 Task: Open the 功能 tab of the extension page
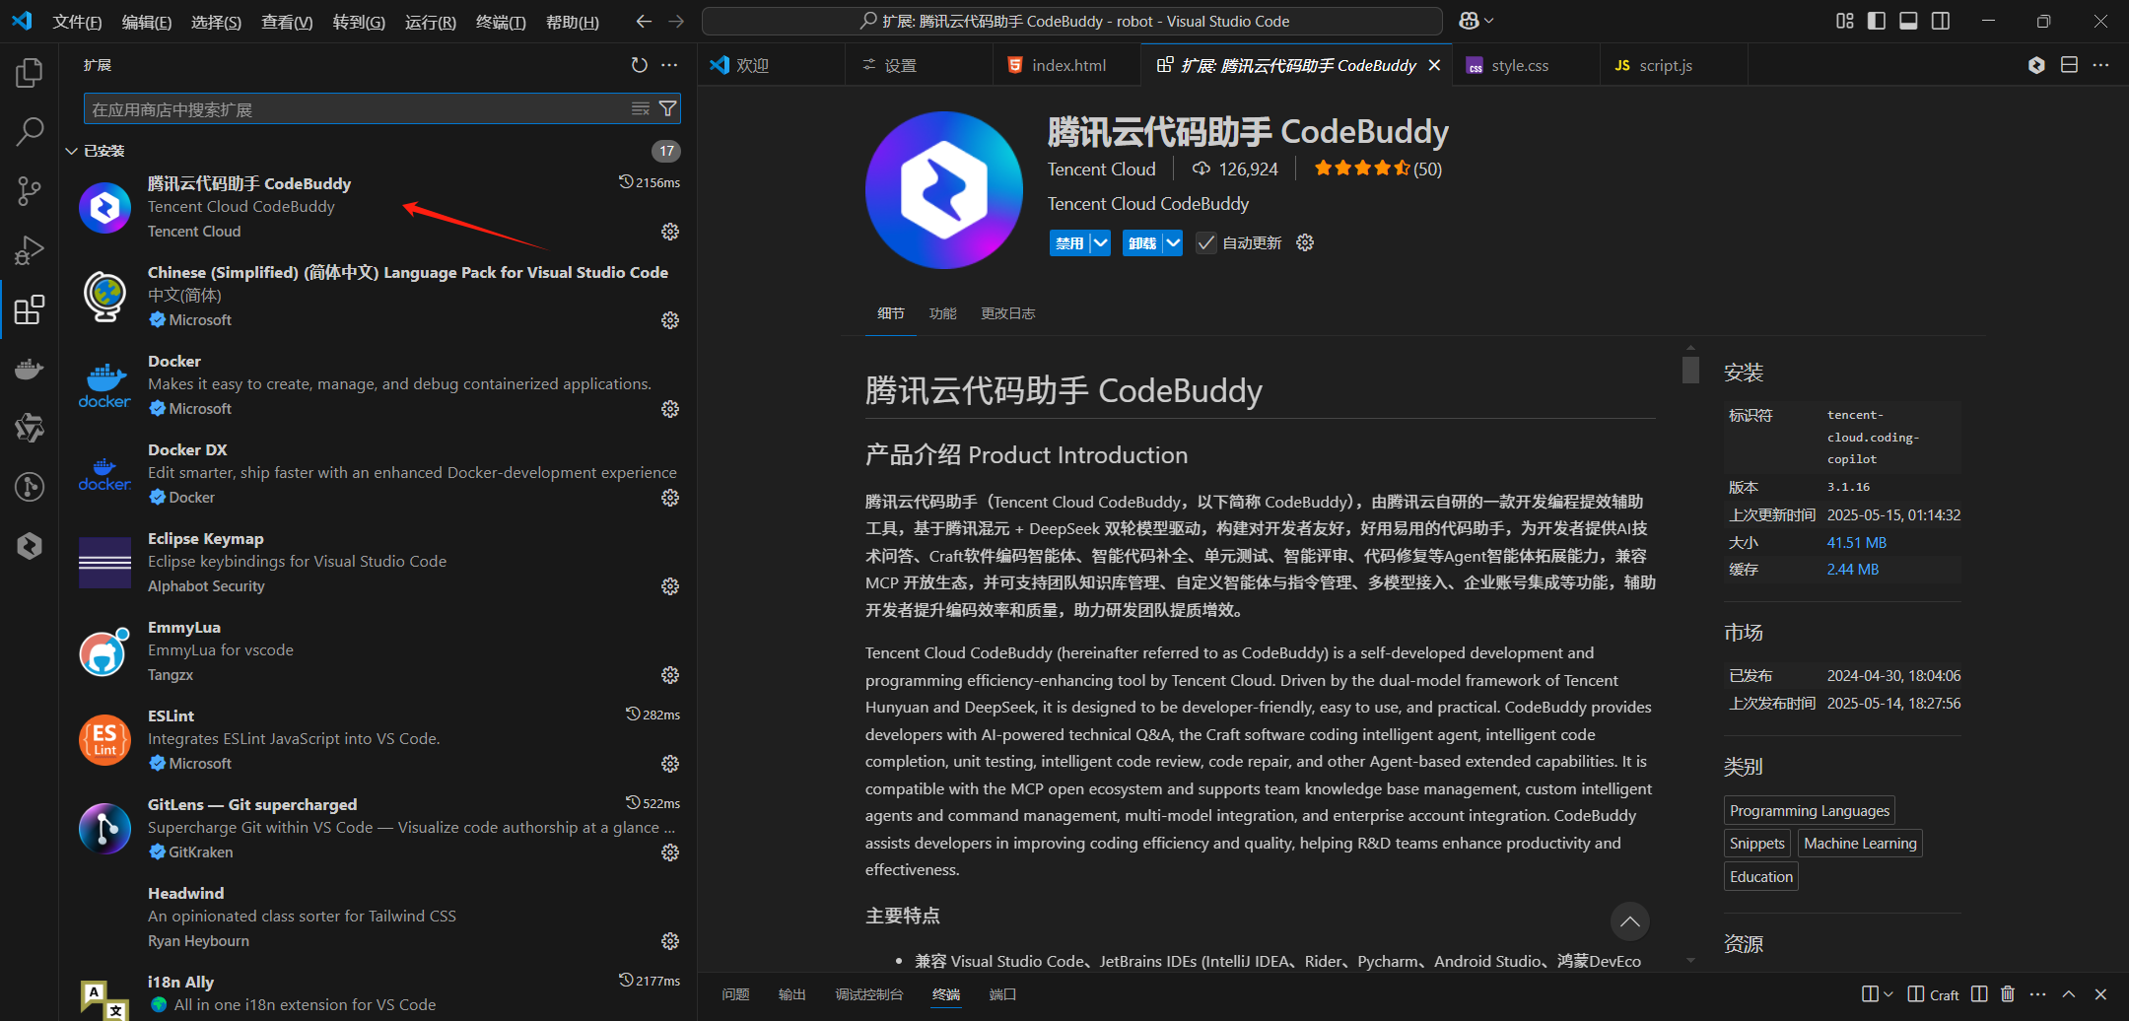point(942,313)
